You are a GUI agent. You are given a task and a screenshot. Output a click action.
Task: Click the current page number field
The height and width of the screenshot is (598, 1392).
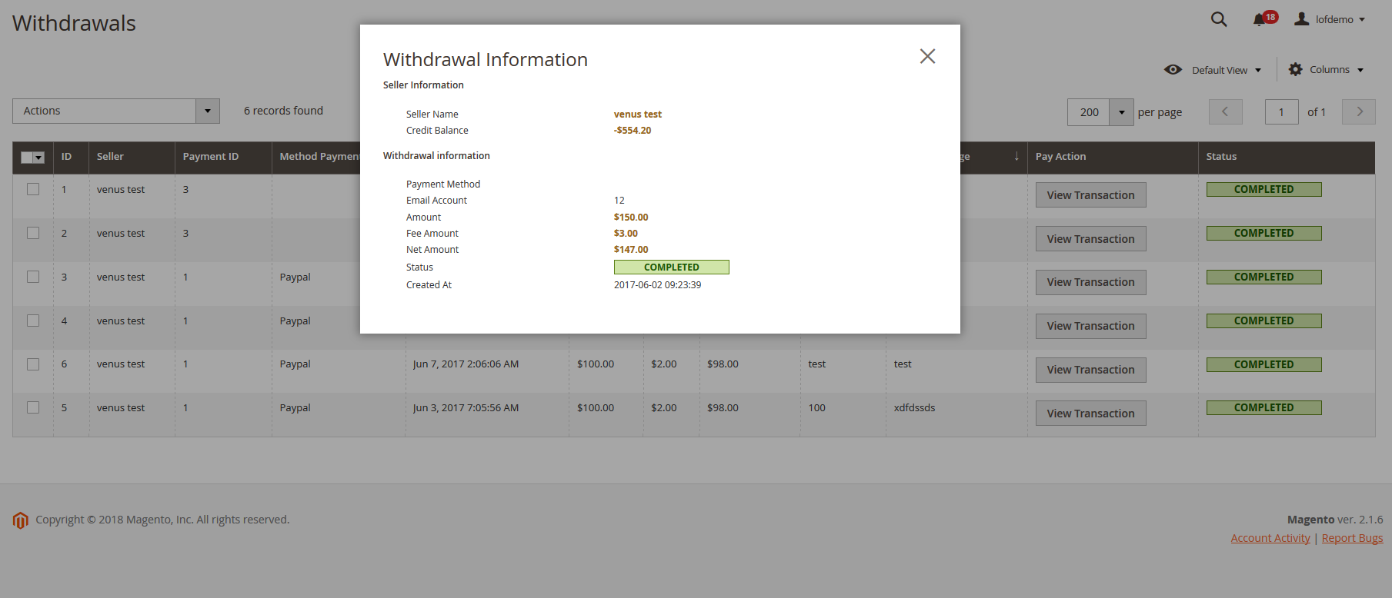[1281, 112]
